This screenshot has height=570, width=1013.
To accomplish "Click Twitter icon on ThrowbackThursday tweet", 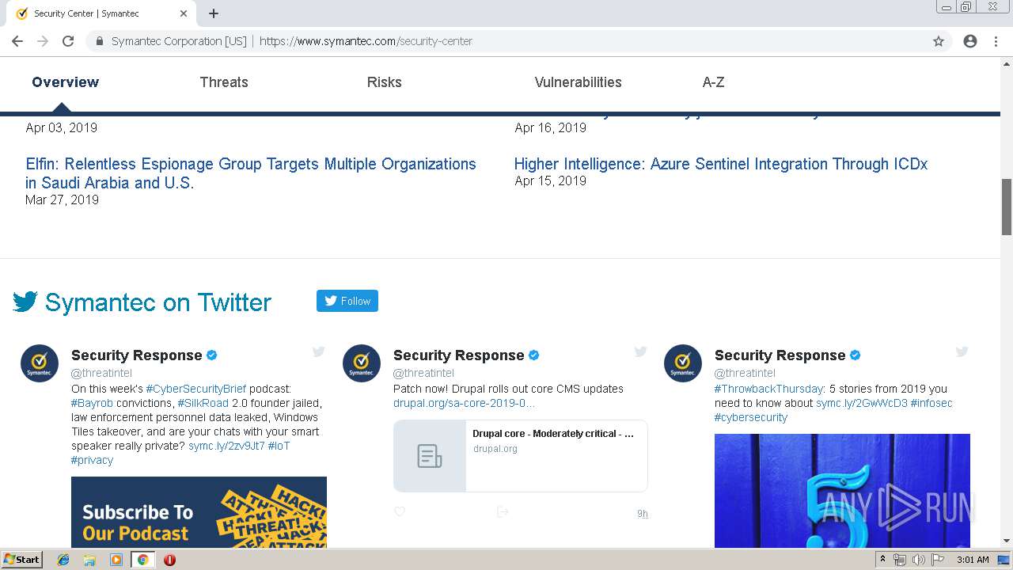I will [962, 351].
